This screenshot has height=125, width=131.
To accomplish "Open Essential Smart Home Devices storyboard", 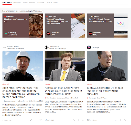I will [x=57, y=21].
